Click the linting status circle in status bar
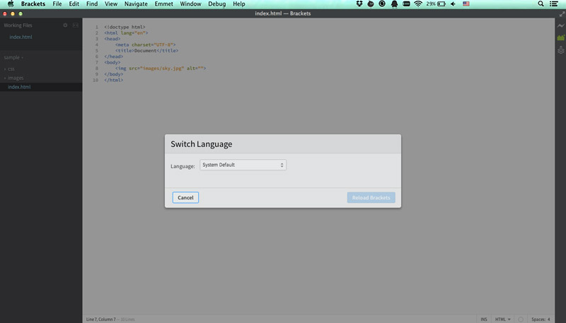Screen dimensions: 566x323 point(521,319)
